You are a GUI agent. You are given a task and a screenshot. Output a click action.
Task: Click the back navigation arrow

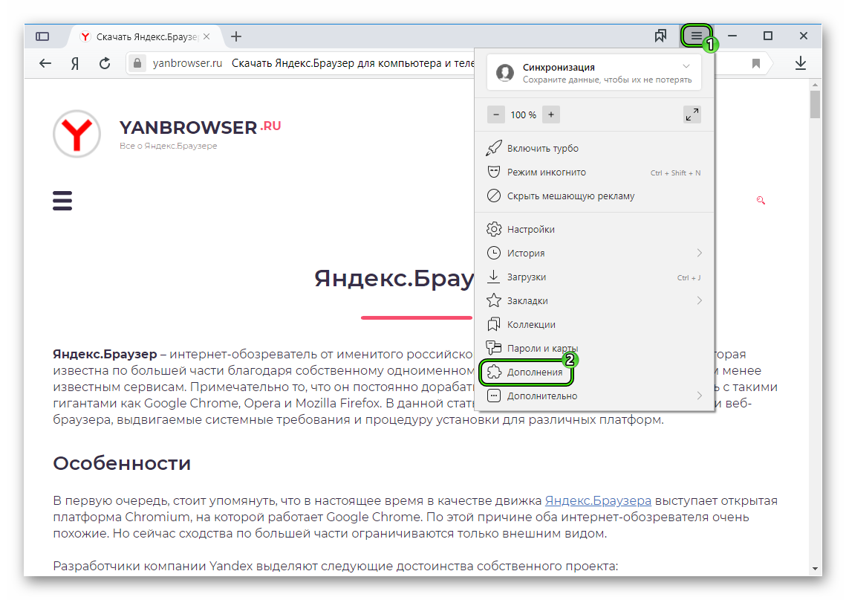(45, 63)
